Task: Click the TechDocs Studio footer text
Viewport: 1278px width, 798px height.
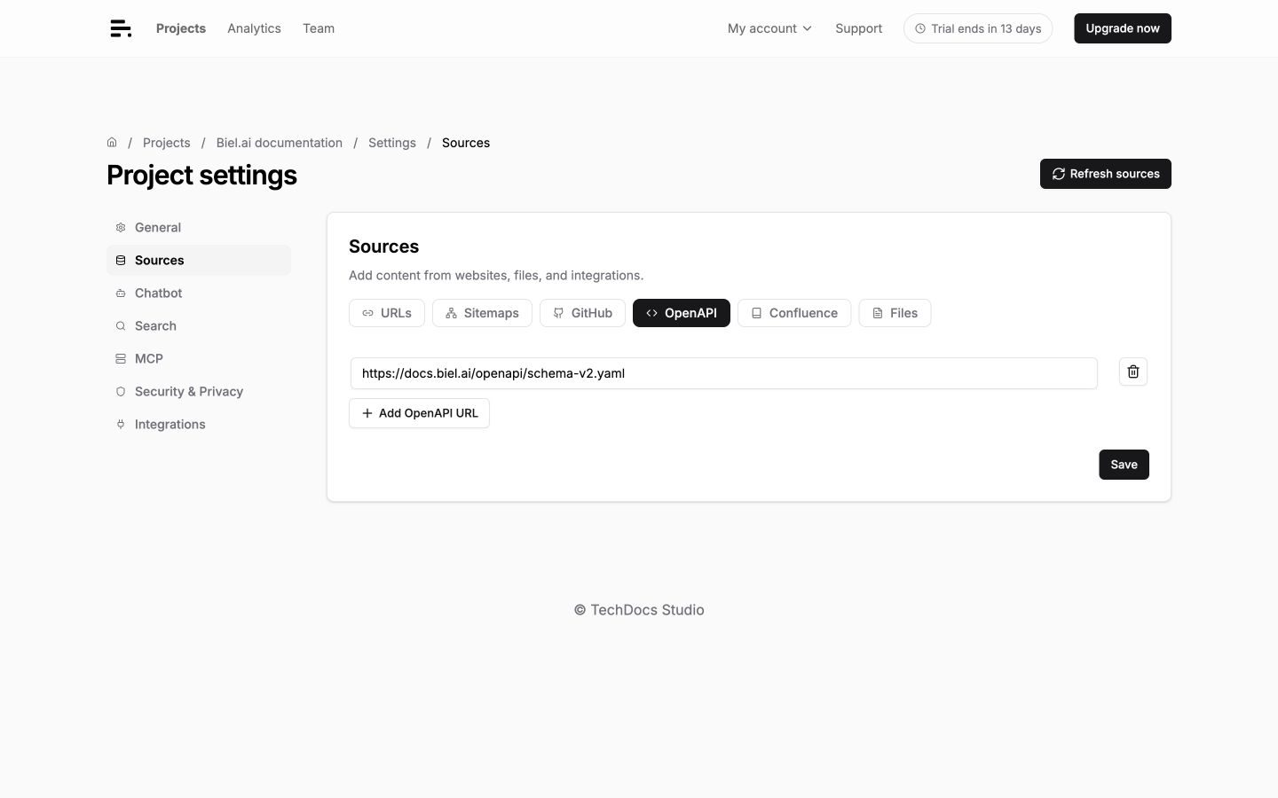Action: tap(639, 610)
